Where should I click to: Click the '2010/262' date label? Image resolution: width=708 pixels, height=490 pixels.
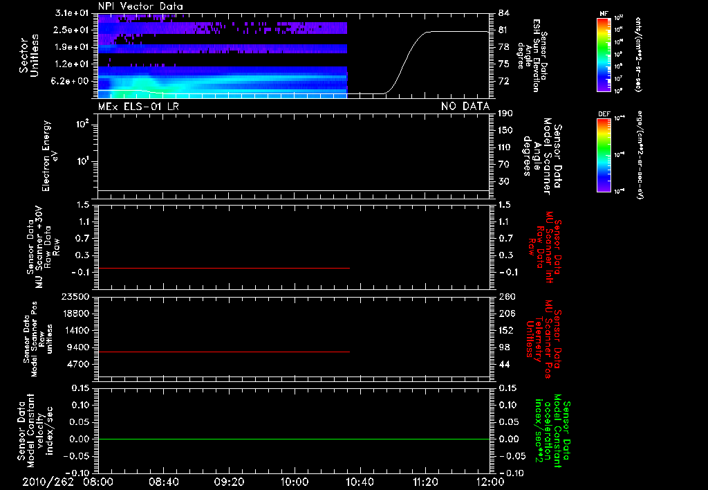[x=48, y=482]
